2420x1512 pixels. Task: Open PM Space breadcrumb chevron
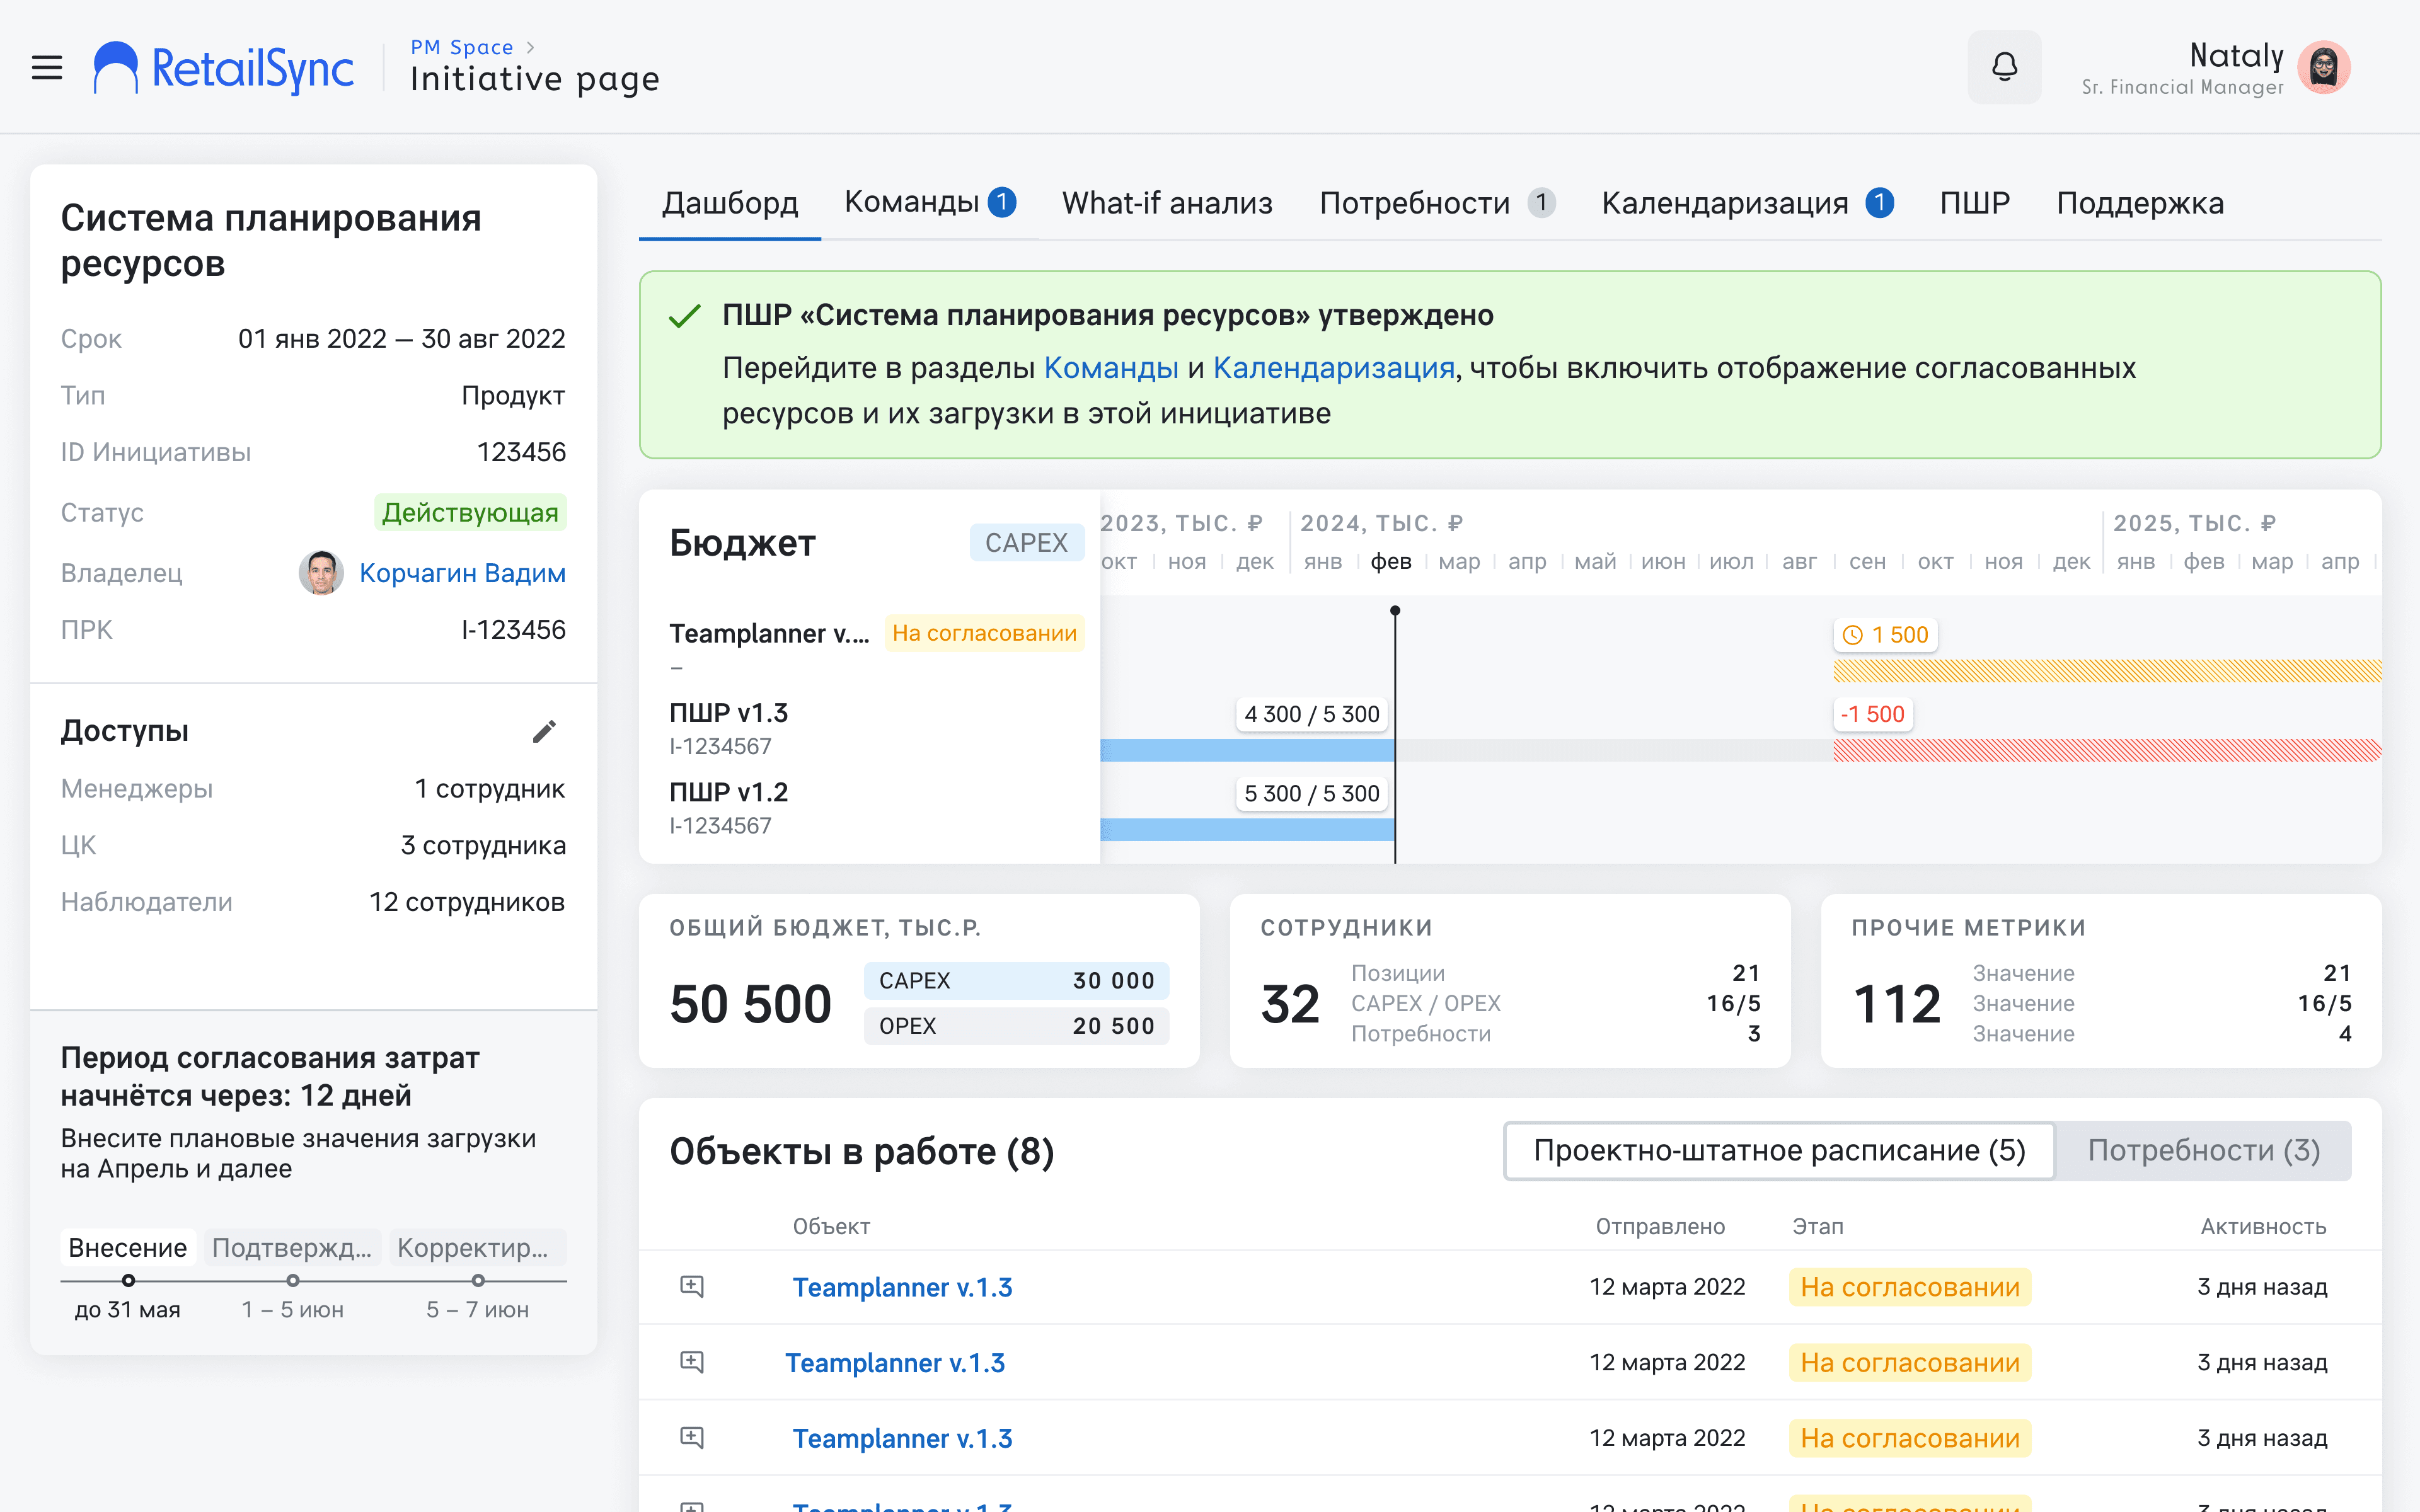[x=530, y=47]
